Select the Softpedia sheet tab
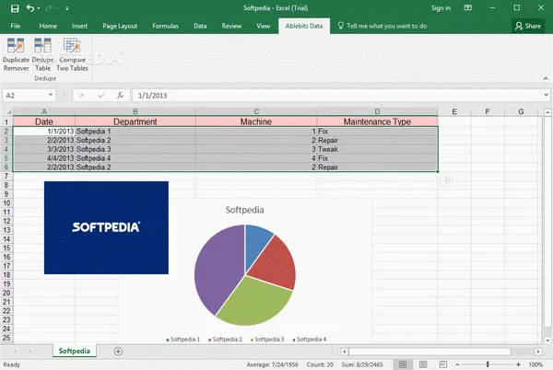 (75, 351)
